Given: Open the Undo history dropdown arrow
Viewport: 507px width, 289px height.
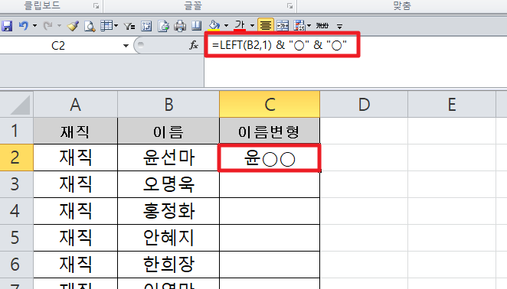Looking at the screenshot, I should (x=34, y=26).
